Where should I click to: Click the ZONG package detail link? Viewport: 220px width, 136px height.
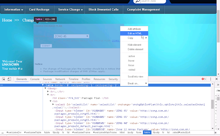[x=116, y=41]
